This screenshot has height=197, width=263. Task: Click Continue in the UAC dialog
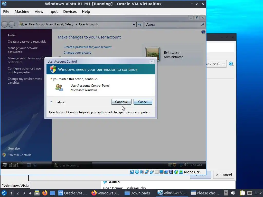pyautogui.click(x=121, y=102)
